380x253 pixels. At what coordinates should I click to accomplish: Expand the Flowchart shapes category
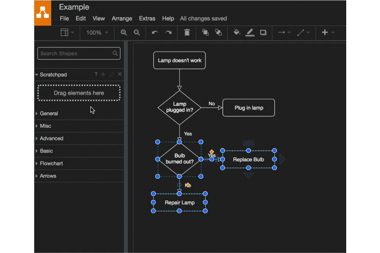51,163
